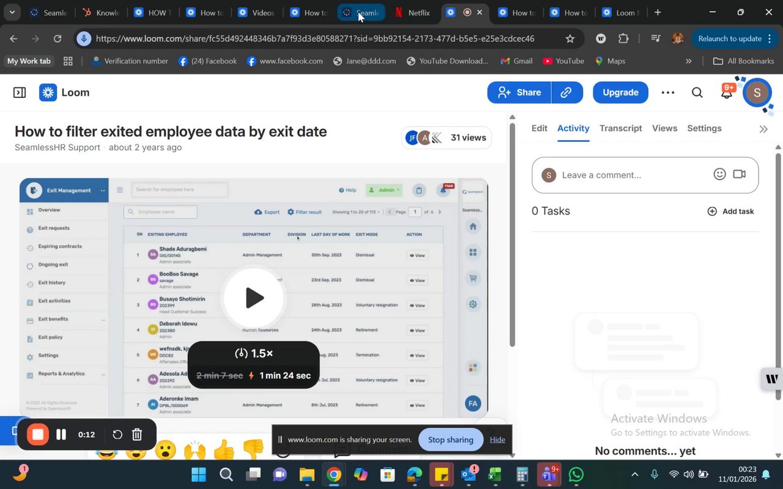Open the All Bookmarks folder
Viewport: 783px width, 489px height.
click(744, 61)
